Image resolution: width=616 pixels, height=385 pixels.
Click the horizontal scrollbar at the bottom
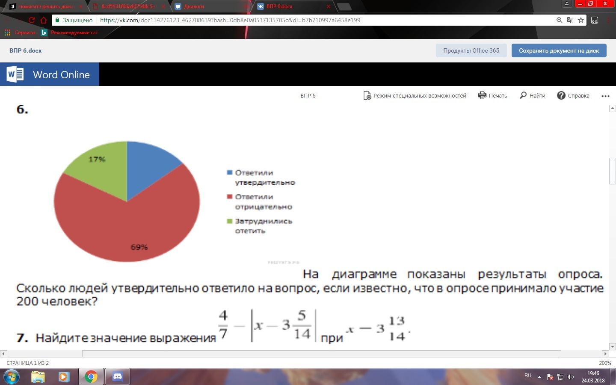point(321,354)
